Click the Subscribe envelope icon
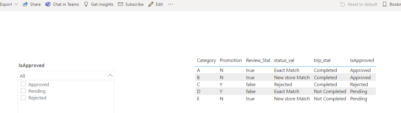Screen dimensions: 401x113 click(x=121, y=4)
